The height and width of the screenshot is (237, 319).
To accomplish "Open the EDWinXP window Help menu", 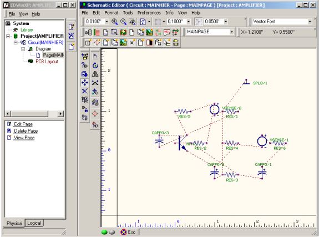I will coord(36,14).
